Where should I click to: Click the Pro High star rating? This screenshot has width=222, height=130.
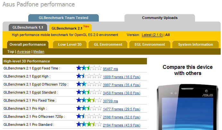pyautogui.click(x=89, y=108)
